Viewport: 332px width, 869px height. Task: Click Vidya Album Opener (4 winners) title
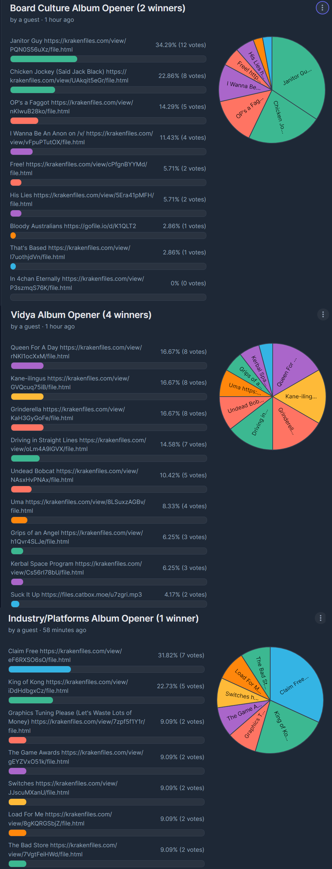point(81,315)
